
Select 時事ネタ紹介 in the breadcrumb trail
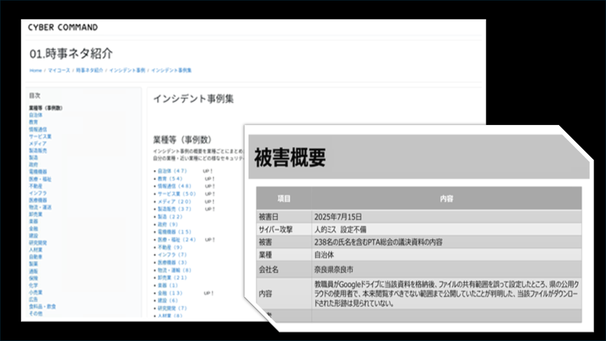pos(89,71)
